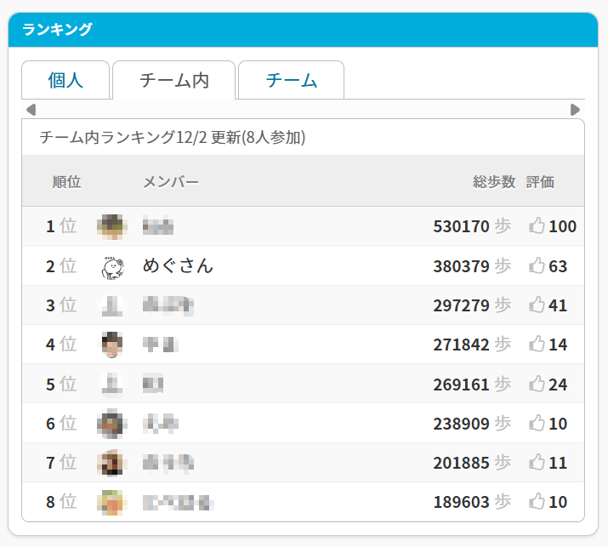
Task: Open めぐさん's avatar picture
Action: [112, 266]
